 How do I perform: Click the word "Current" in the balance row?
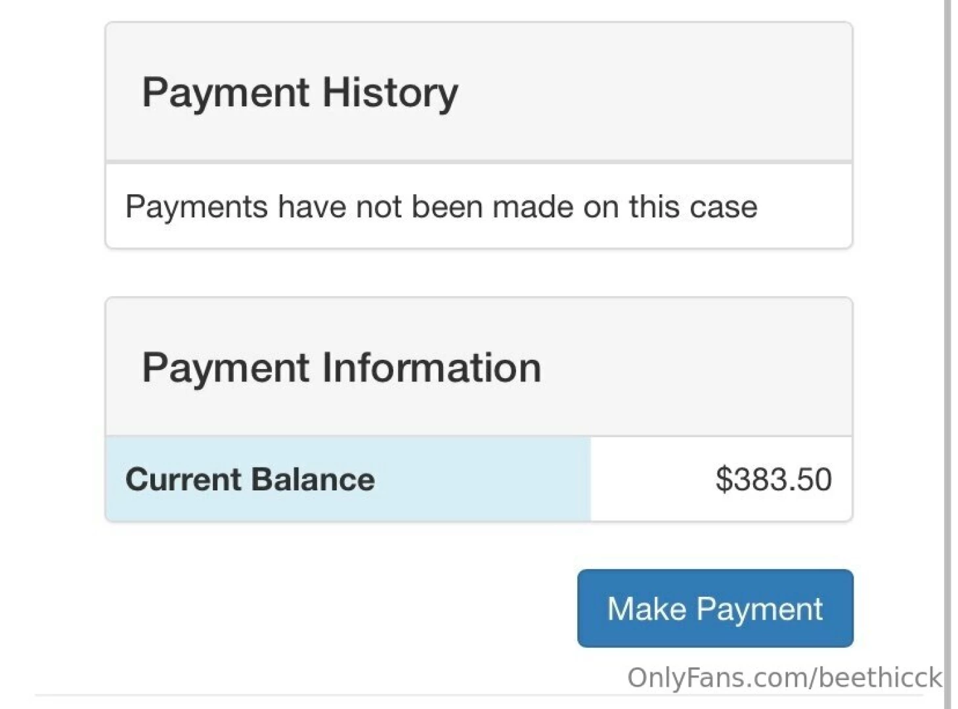(x=184, y=479)
